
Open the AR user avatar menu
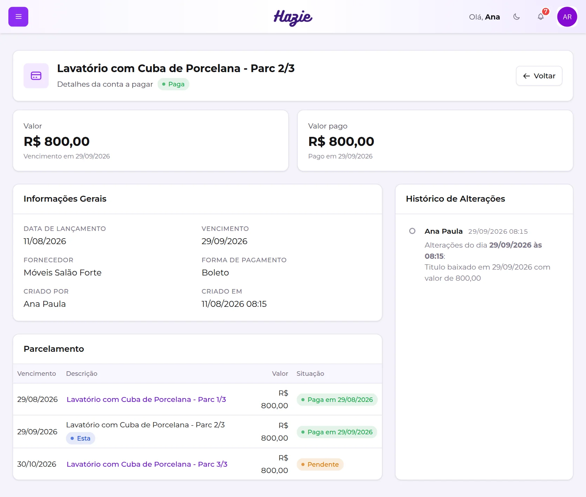pyautogui.click(x=567, y=17)
